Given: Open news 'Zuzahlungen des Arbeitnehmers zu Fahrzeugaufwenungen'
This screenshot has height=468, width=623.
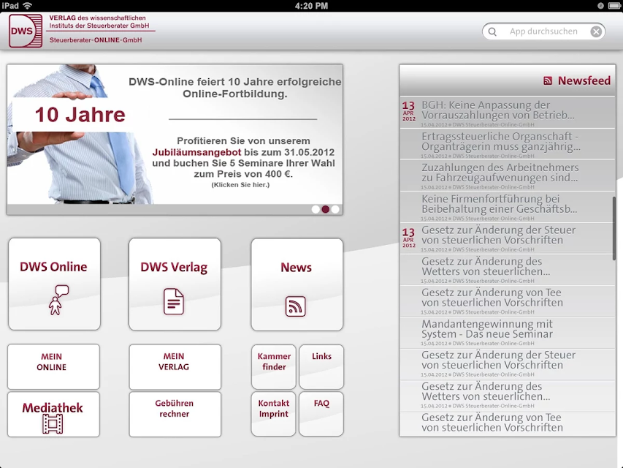Looking at the screenshot, I should [x=508, y=175].
